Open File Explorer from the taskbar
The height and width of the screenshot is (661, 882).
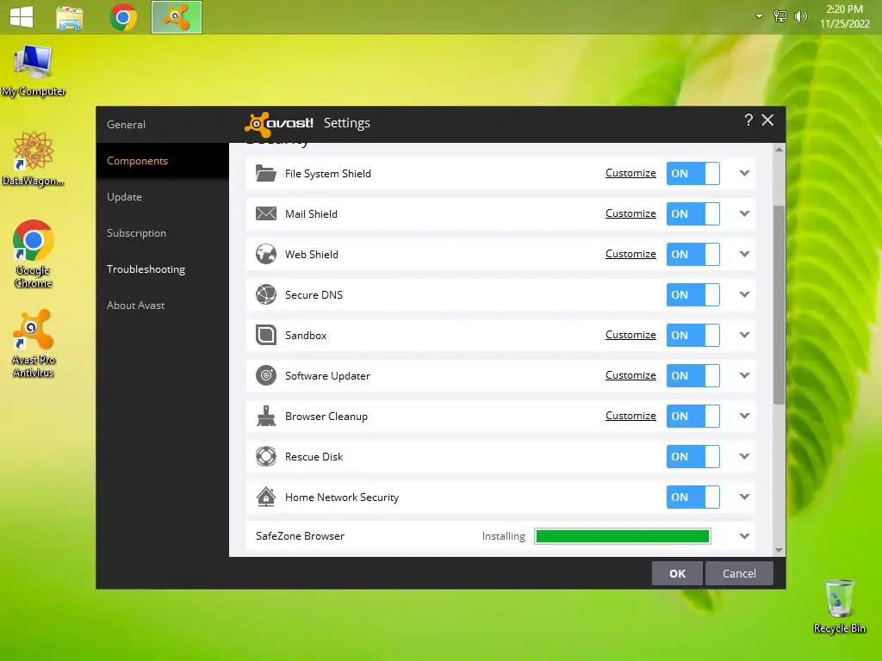(70, 17)
